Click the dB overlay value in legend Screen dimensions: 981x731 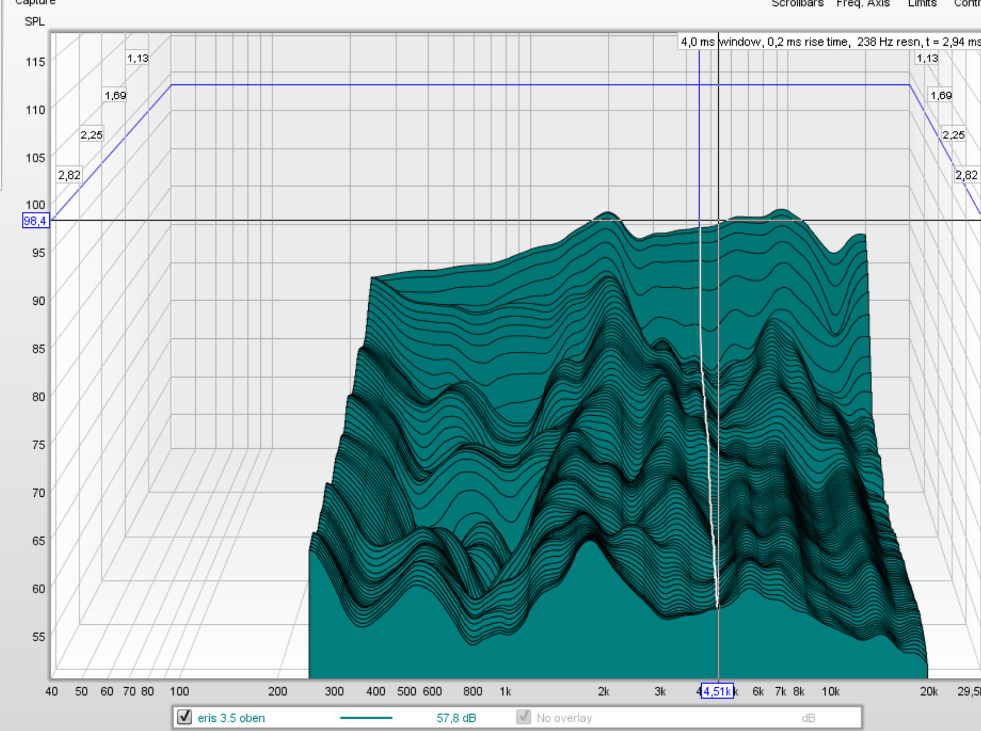pos(808,718)
